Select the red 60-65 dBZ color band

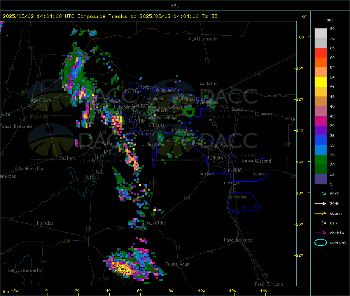tap(320, 53)
